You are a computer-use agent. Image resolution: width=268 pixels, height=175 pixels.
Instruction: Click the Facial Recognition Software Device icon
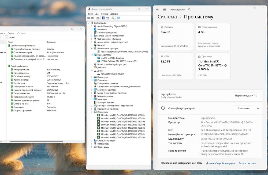pyautogui.click(x=98, y=51)
